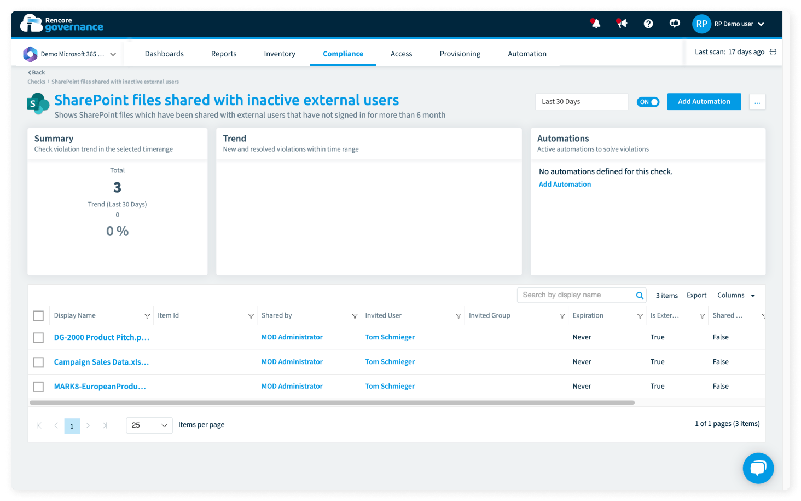The height and width of the screenshot is (501, 801).
Task: Click the Export button
Action: [696, 296]
